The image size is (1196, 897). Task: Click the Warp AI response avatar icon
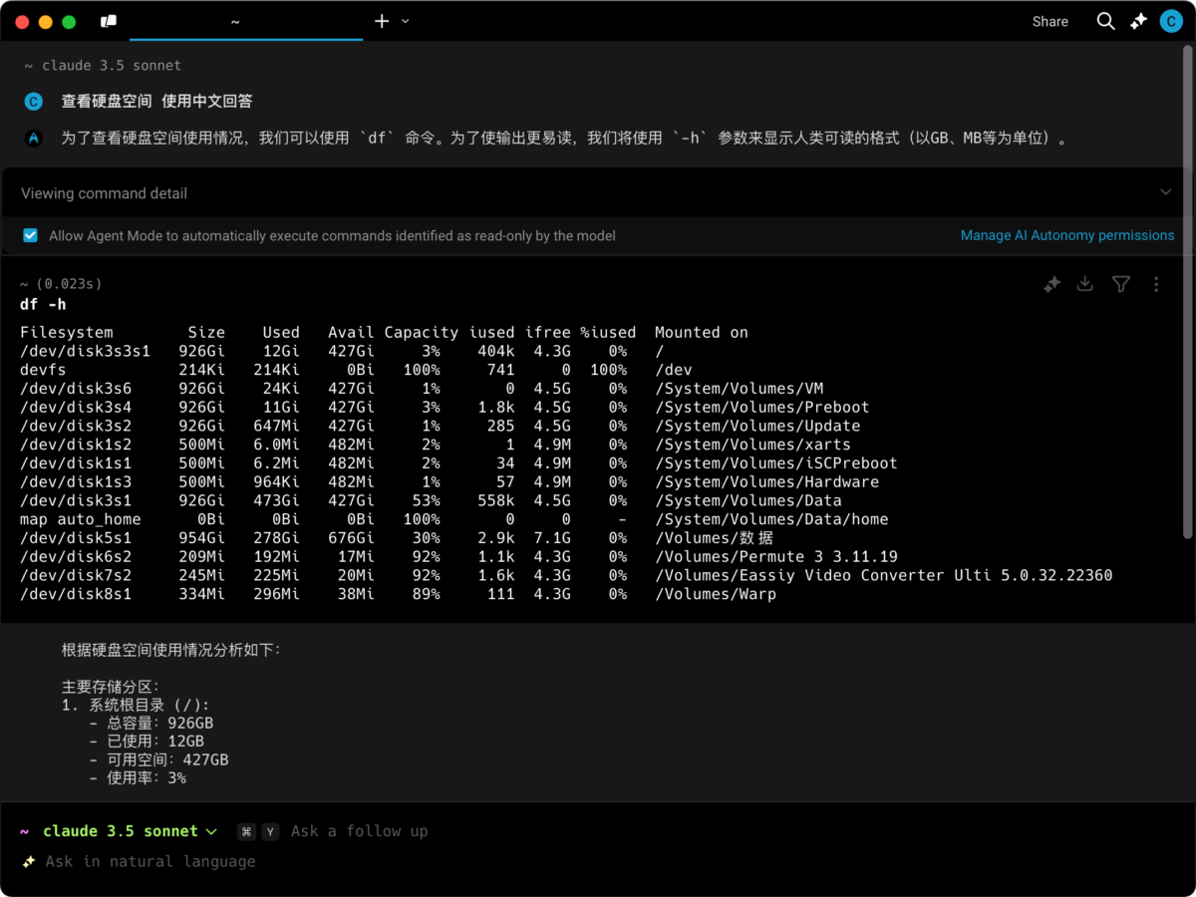click(34, 139)
